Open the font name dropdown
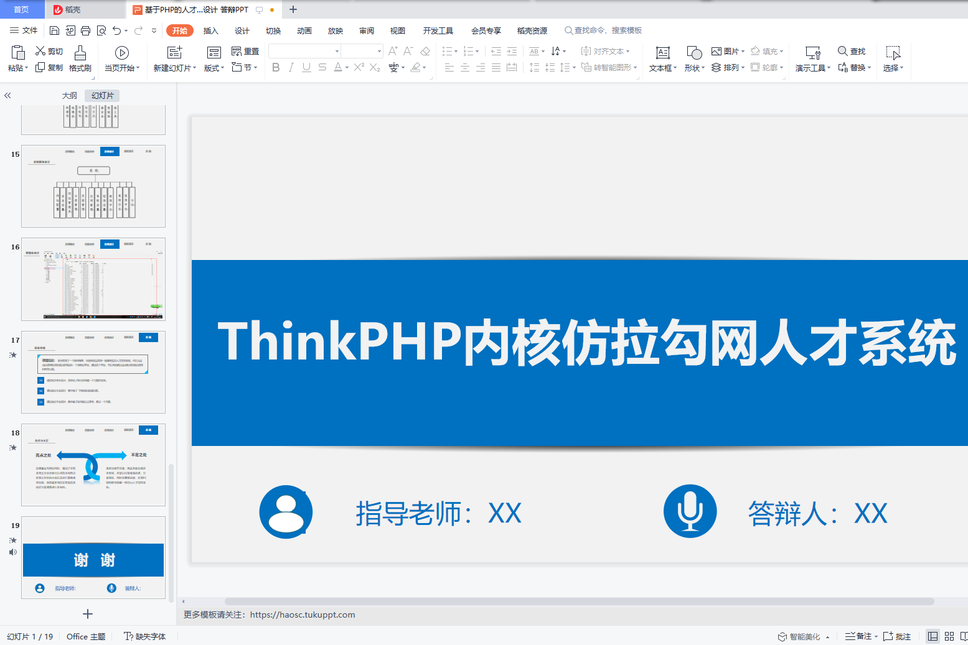The height and width of the screenshot is (645, 968). tap(337, 51)
